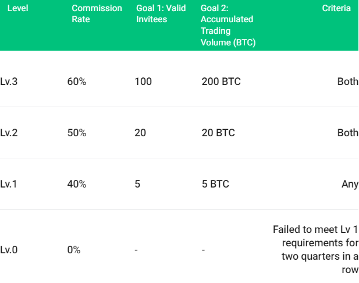Select the Lv.1 level cell
Screen dimensions: 359x283
pyautogui.click(x=9, y=184)
